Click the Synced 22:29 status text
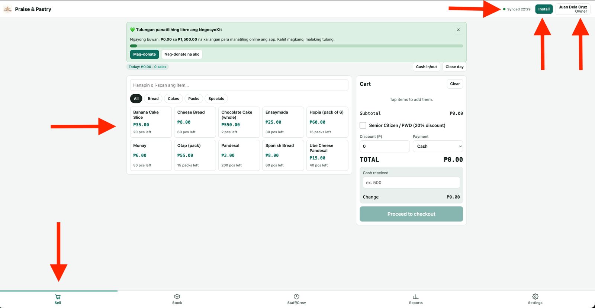The height and width of the screenshot is (308, 595). (x=519, y=9)
